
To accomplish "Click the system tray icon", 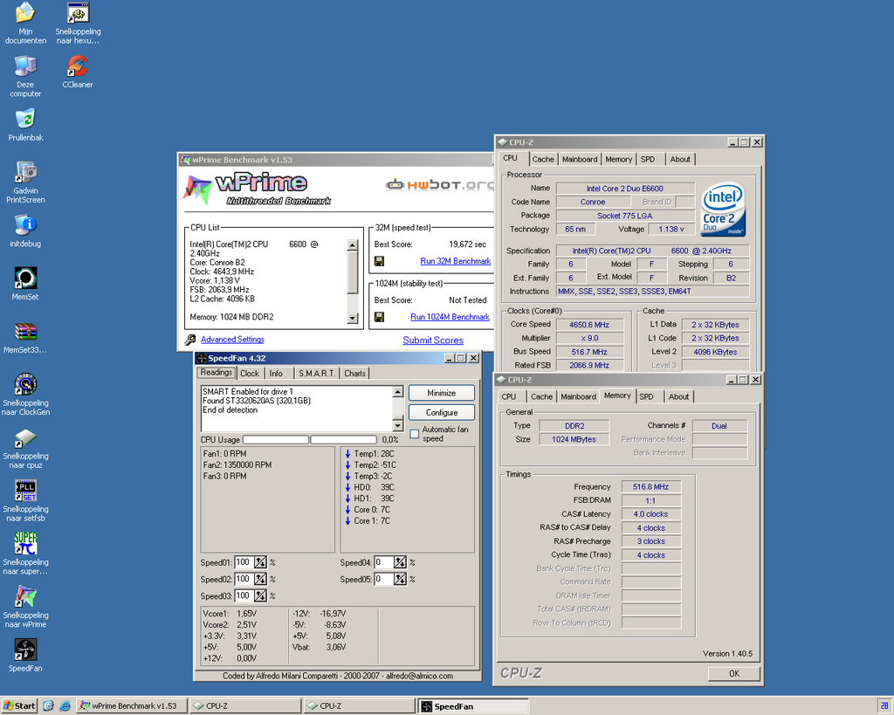I will coord(884,706).
